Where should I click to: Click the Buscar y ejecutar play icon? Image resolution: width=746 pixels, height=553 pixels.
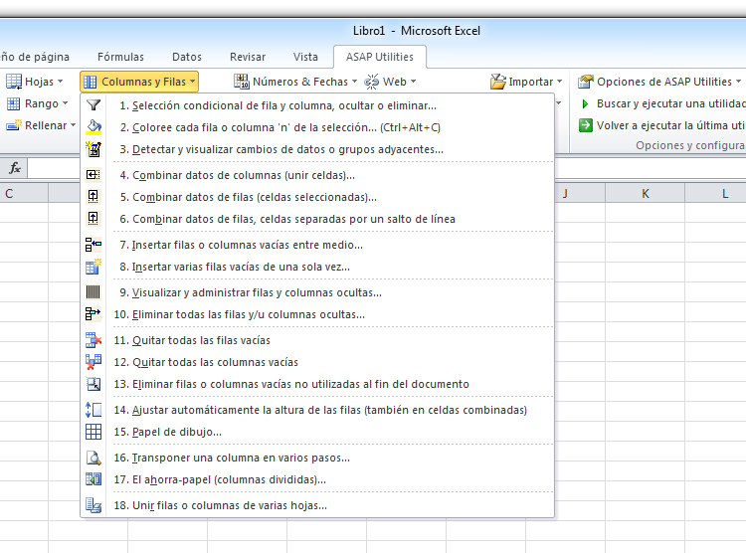(x=585, y=103)
